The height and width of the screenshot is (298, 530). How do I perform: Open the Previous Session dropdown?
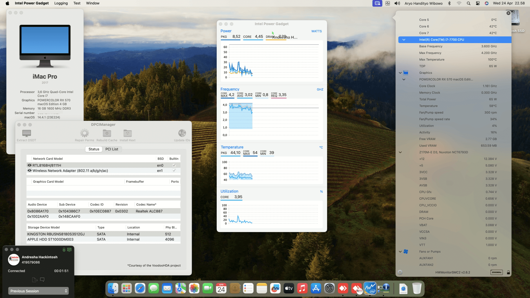tap(38, 291)
